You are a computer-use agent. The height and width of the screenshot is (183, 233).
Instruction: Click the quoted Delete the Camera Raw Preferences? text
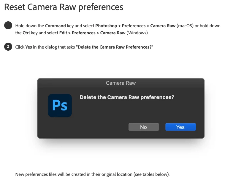pos(114,47)
